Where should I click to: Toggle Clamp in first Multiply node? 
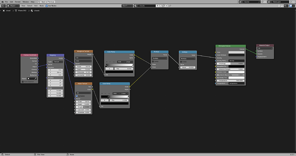153,61
